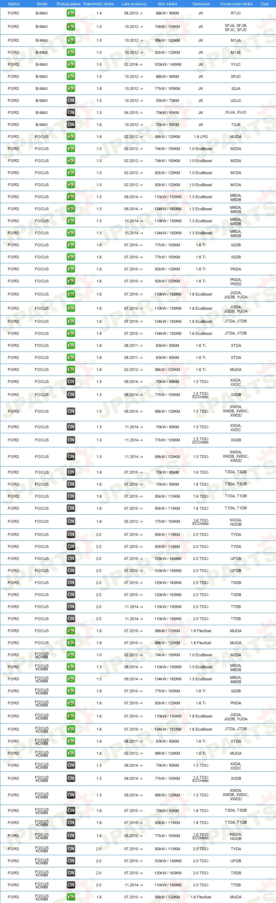
Task: Click the Model column header
Action: (42, 4)
